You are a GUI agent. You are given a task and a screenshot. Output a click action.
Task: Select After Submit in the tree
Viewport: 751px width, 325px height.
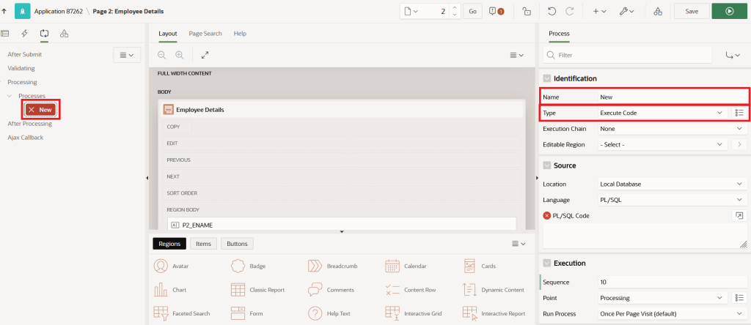click(24, 54)
